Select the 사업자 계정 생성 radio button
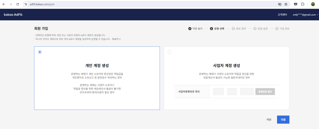The image size is (319, 129). pos(169,52)
